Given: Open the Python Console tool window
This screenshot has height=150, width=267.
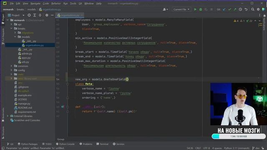Looking at the screenshot, I should click(x=65, y=144).
